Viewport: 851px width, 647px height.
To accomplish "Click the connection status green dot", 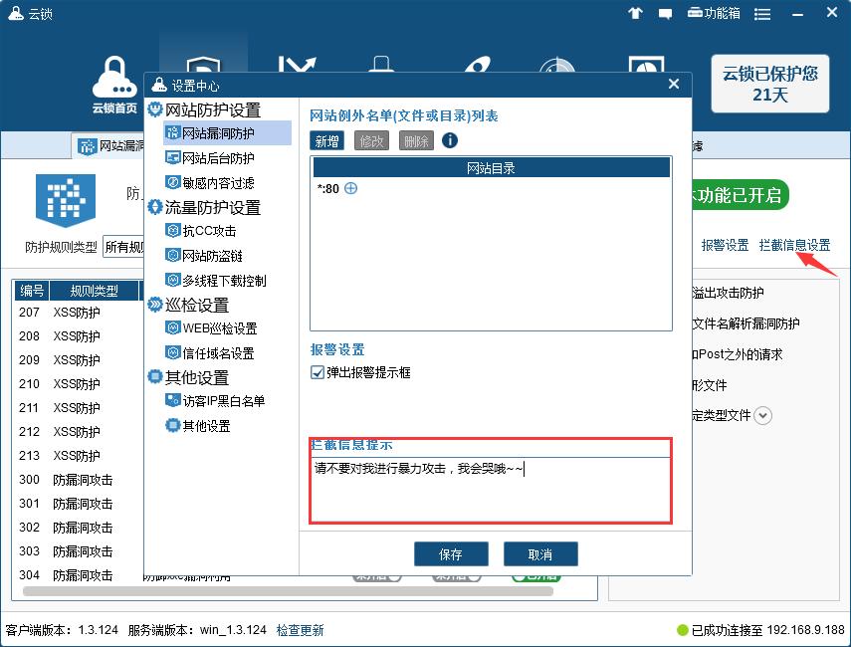I will [682, 630].
